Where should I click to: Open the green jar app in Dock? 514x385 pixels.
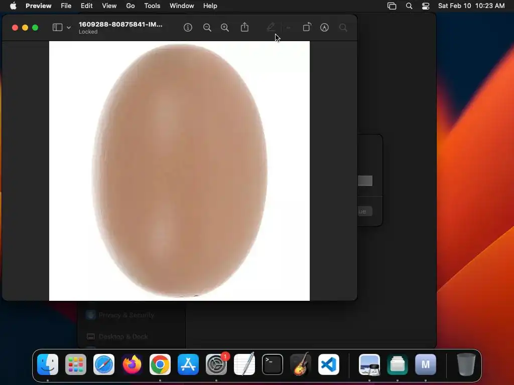pos(398,364)
